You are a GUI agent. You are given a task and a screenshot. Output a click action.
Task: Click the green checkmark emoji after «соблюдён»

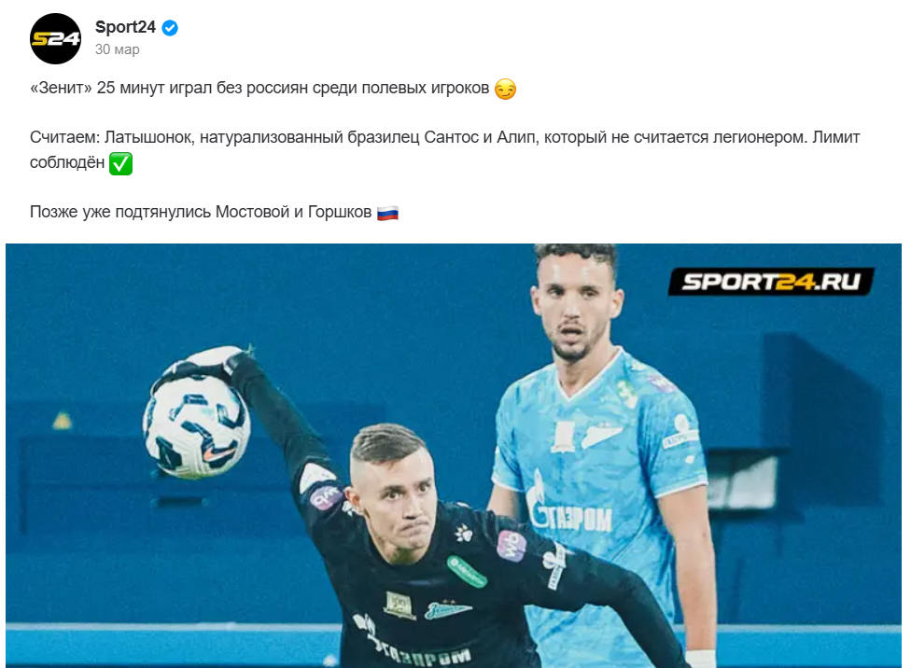click(x=120, y=163)
